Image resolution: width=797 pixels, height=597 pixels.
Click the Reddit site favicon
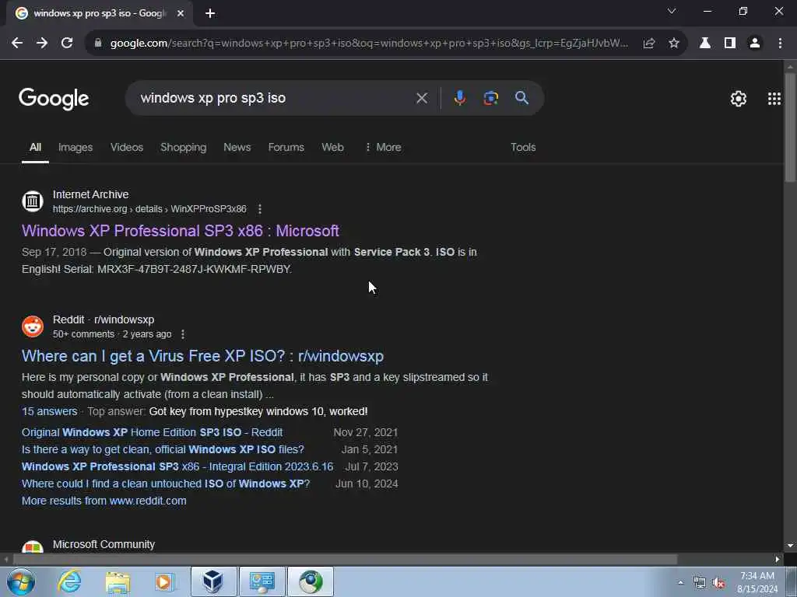tap(33, 326)
